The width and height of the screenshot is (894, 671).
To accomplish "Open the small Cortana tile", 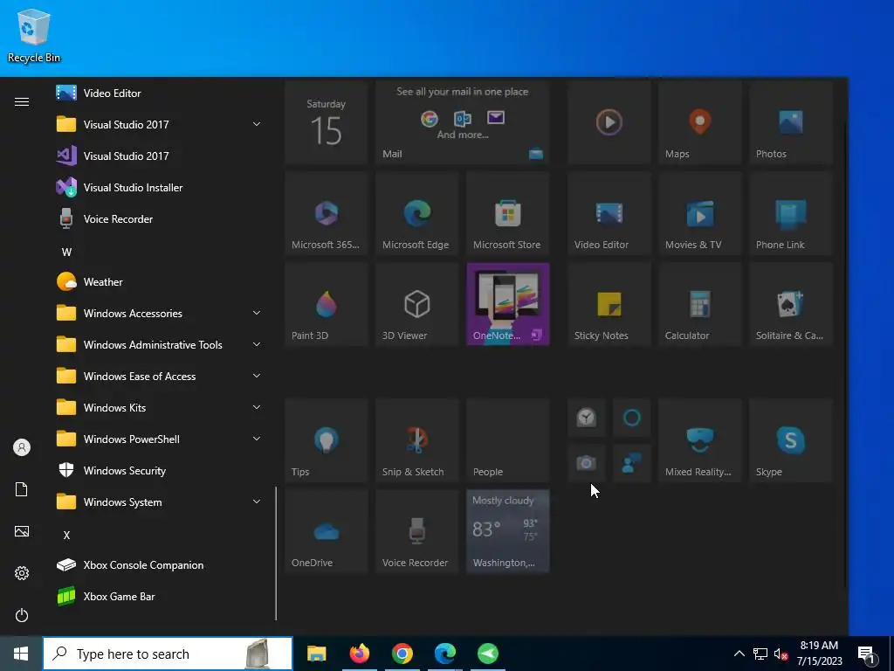I will [x=632, y=418].
